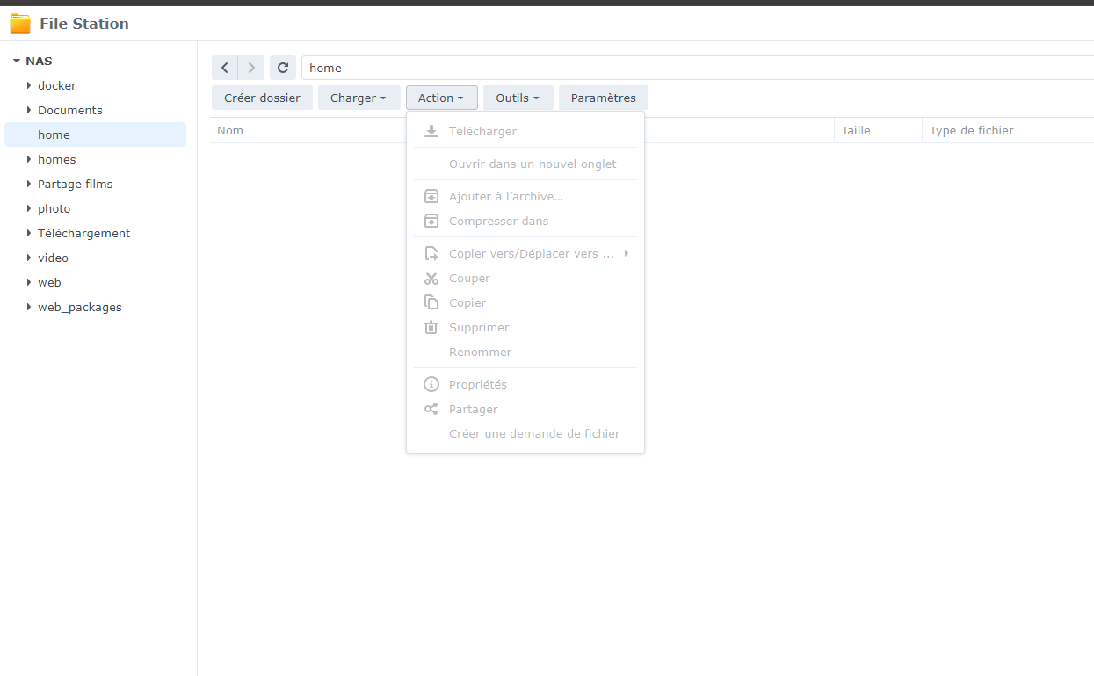Viewport: 1094px width, 676px height.
Task: Click the Télécharger download icon
Action: click(431, 131)
